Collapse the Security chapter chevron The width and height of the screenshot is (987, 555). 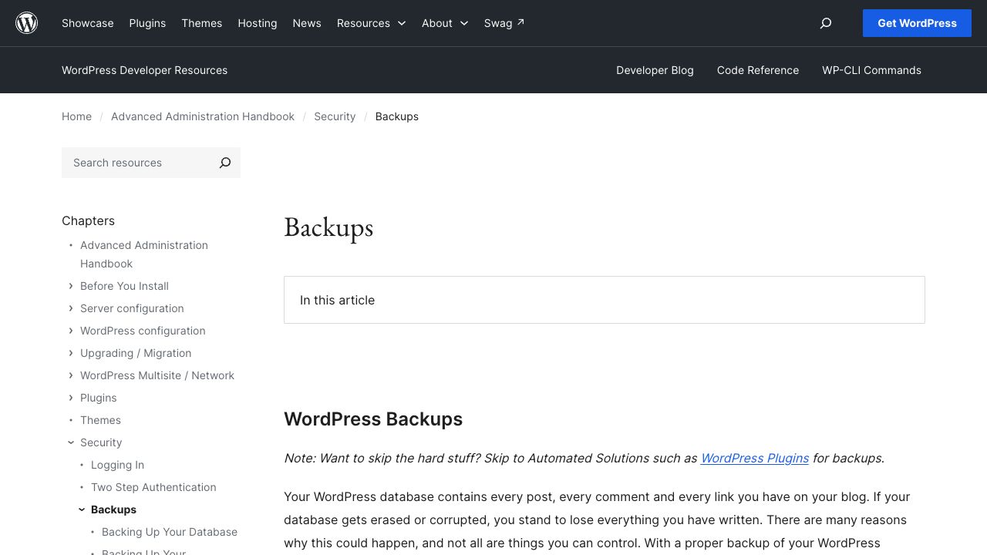71,442
